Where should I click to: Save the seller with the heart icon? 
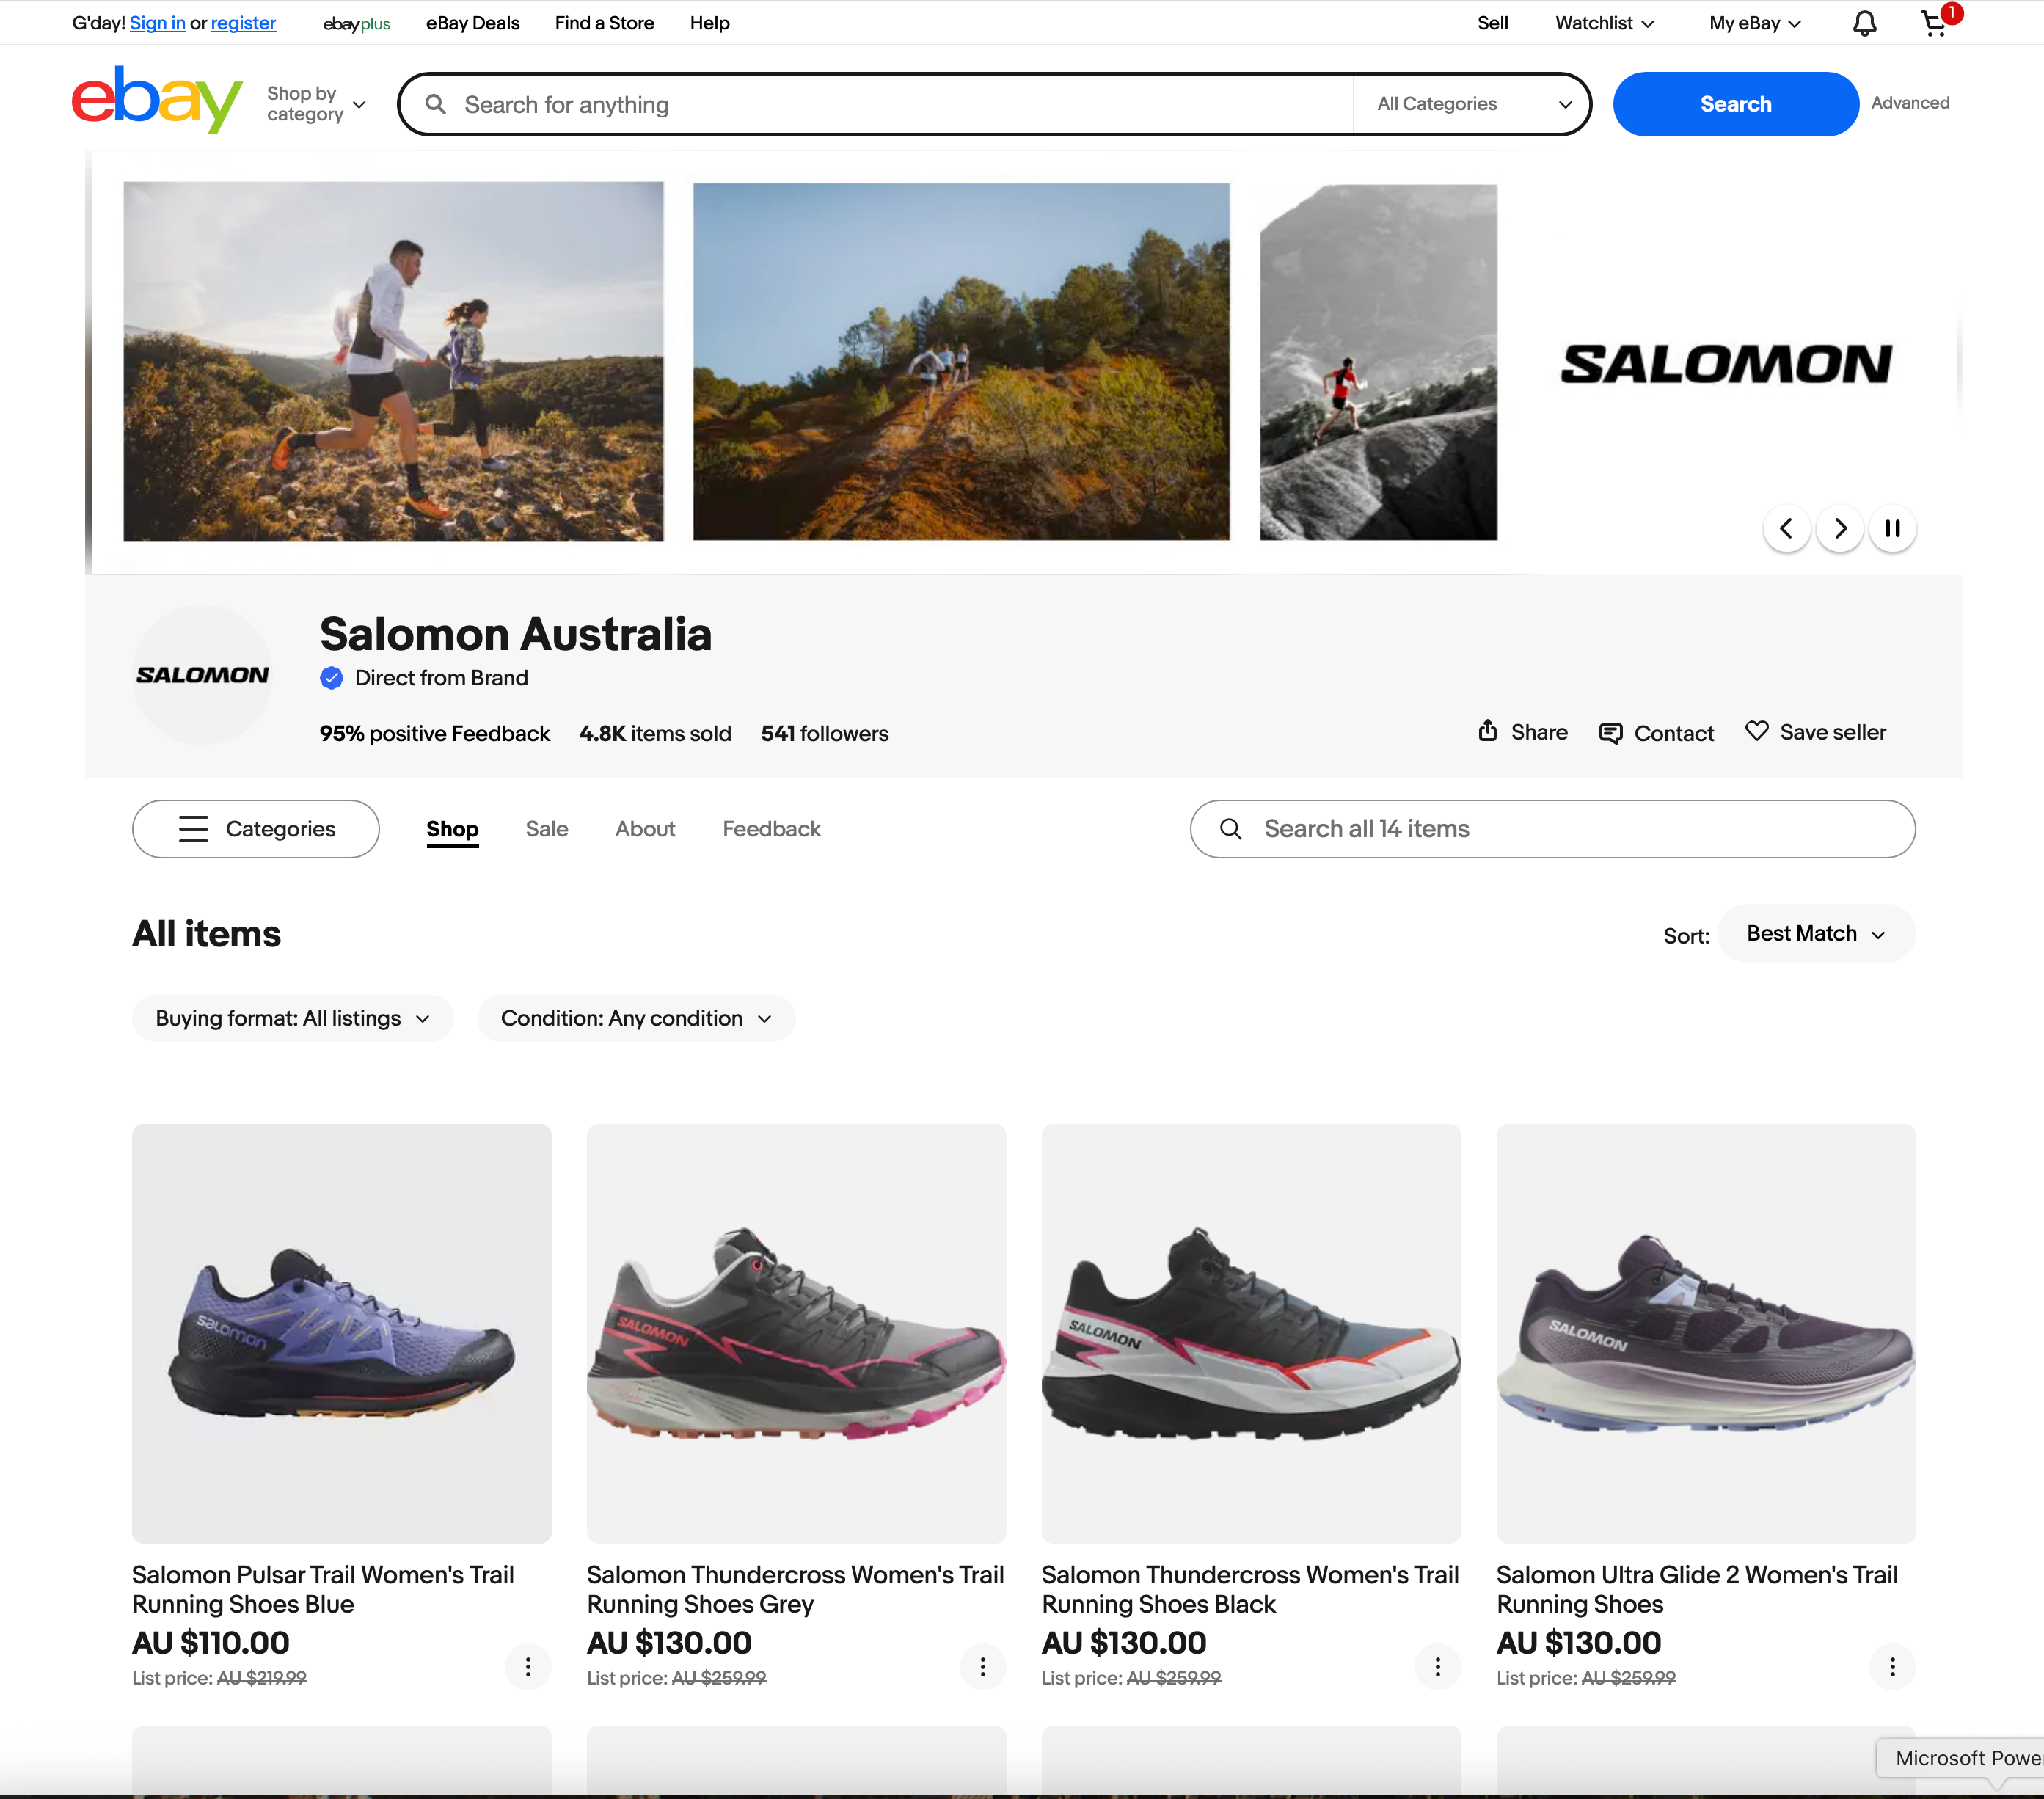(1815, 732)
